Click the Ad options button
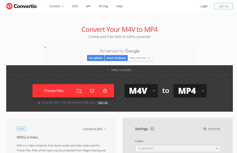Image resolution: width=237 pixels, height=153 pixels. (95, 58)
